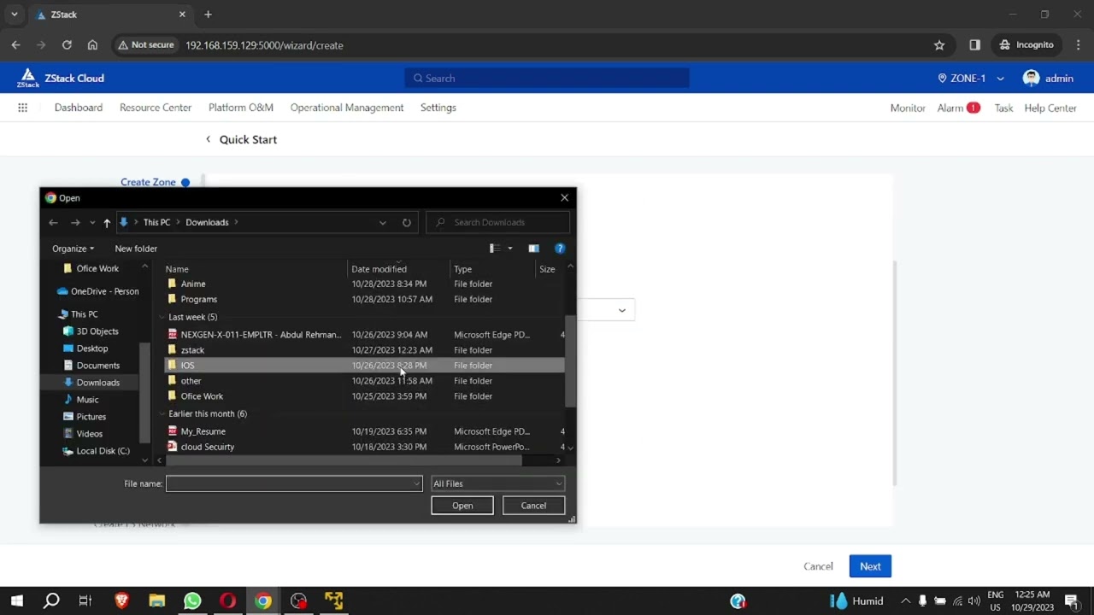Open Operational Management menu

347,108
